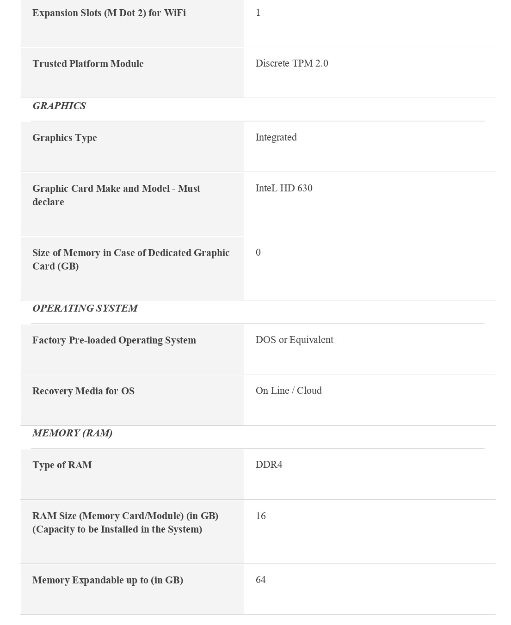511x625 pixels.
Task: Select the InteL HD 630 value
Action: (284, 188)
